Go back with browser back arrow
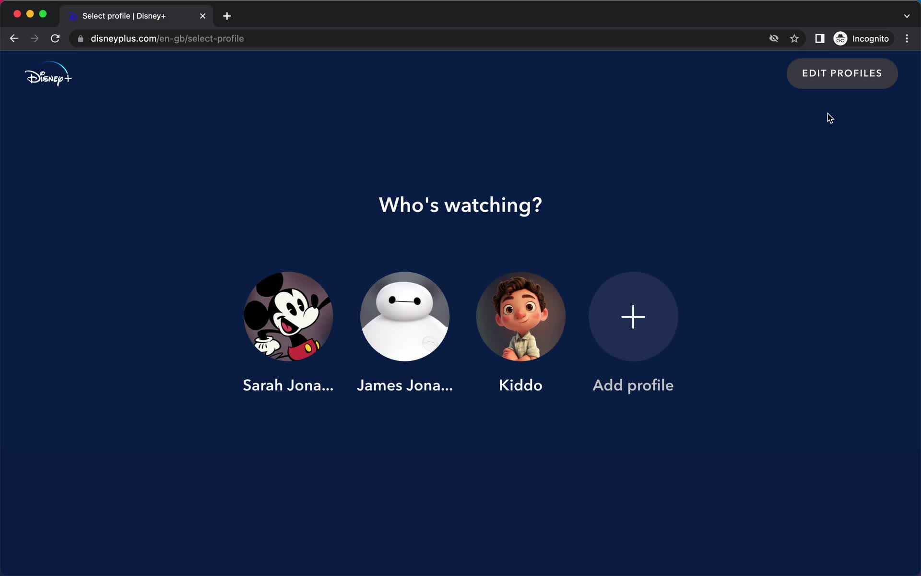 point(14,38)
